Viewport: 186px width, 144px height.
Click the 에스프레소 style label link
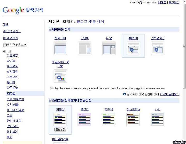click(133, 109)
